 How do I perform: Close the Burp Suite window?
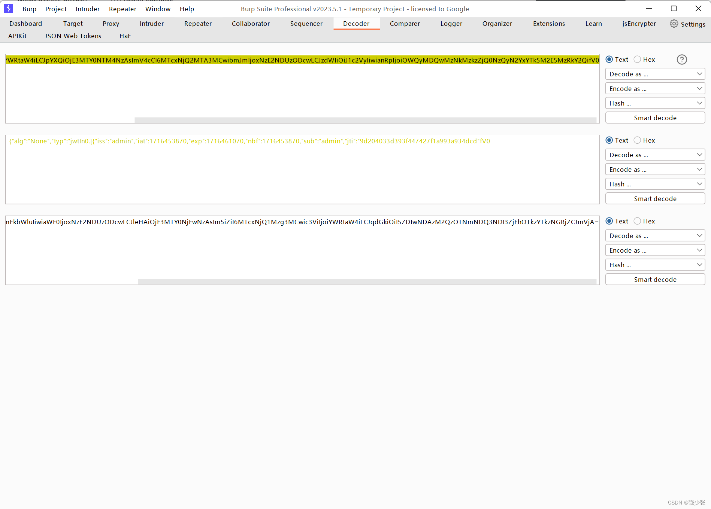pos(698,8)
